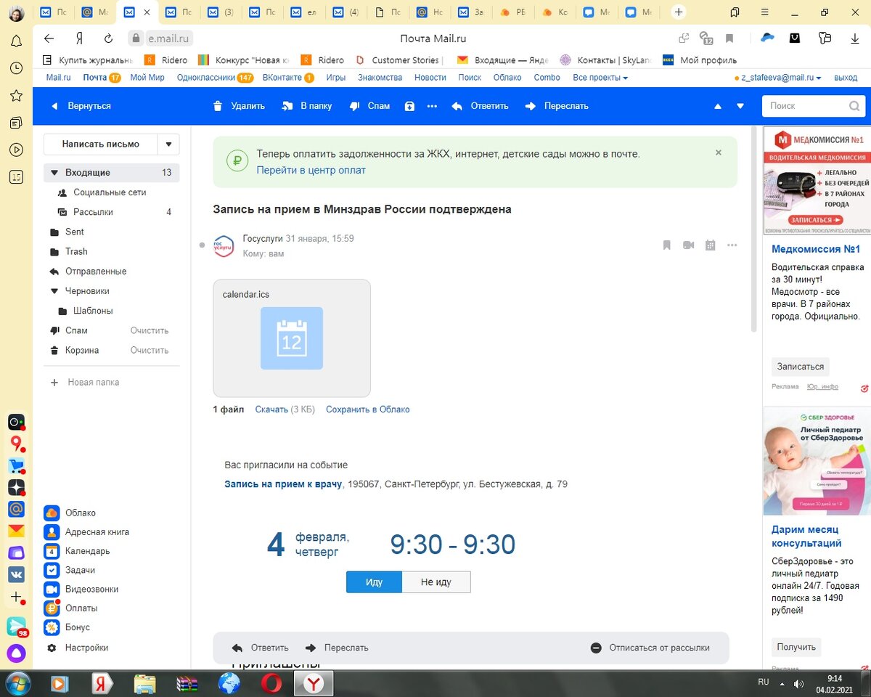Open Облако service icon

[52, 513]
